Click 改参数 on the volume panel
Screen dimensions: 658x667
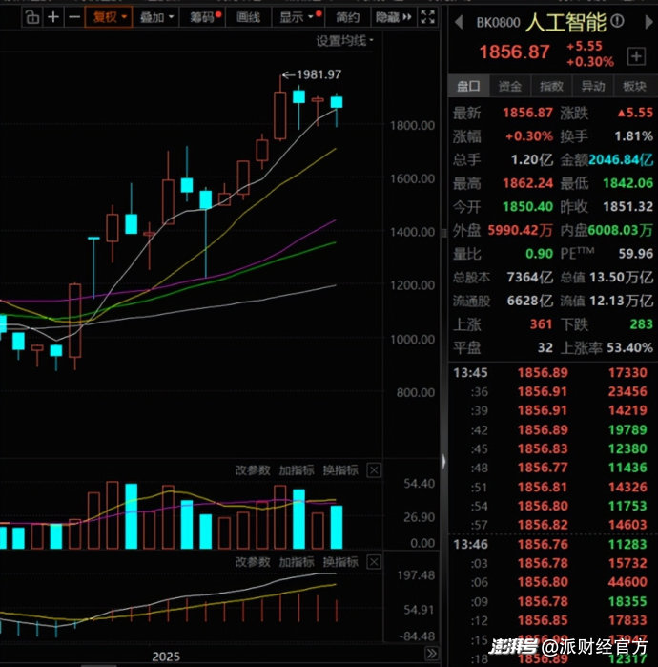(x=253, y=469)
